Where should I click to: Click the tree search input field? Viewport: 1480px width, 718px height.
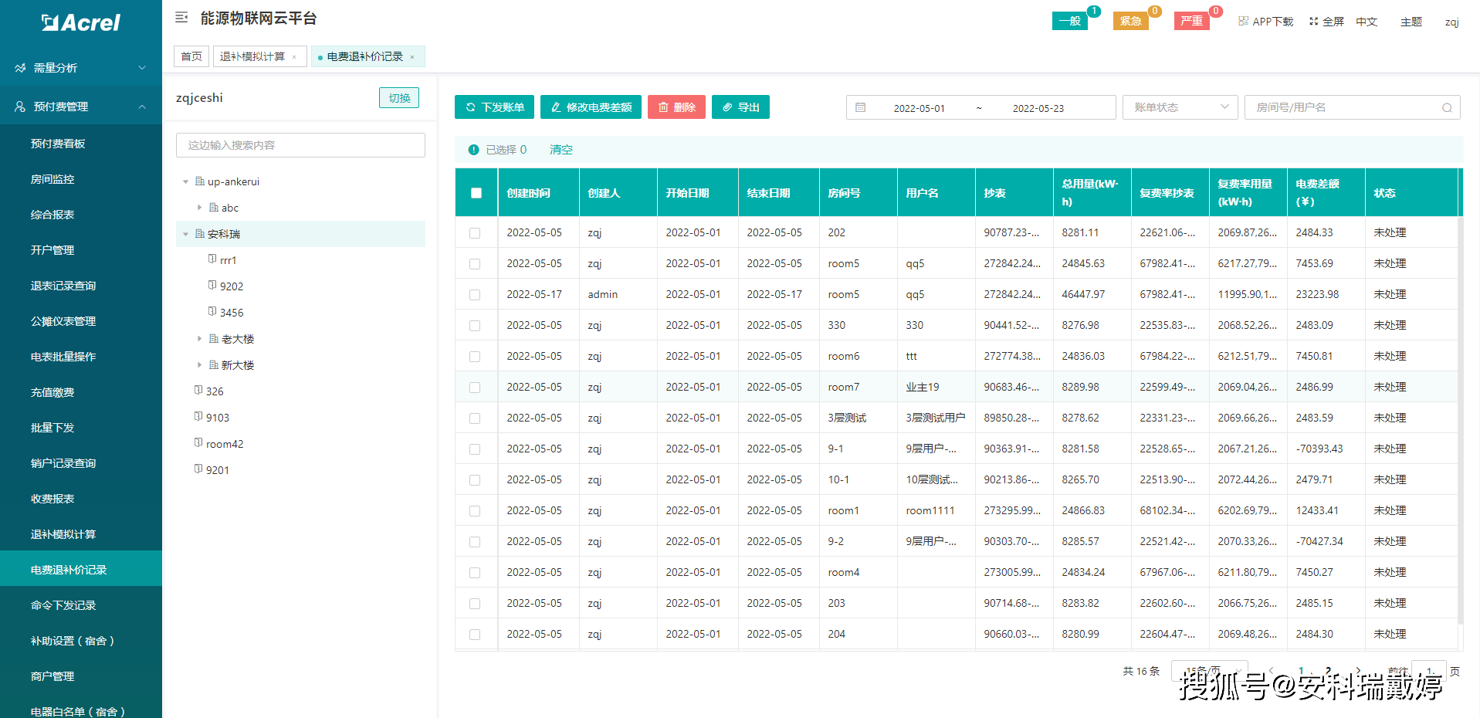[300, 145]
